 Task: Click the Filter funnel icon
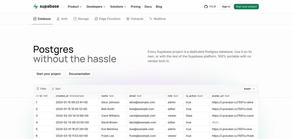[x=38, y=89]
